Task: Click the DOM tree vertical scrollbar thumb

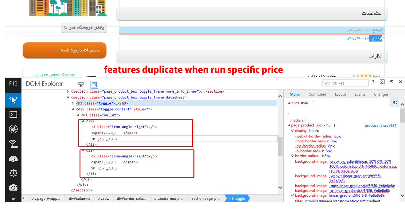Action: (x=280, y=147)
